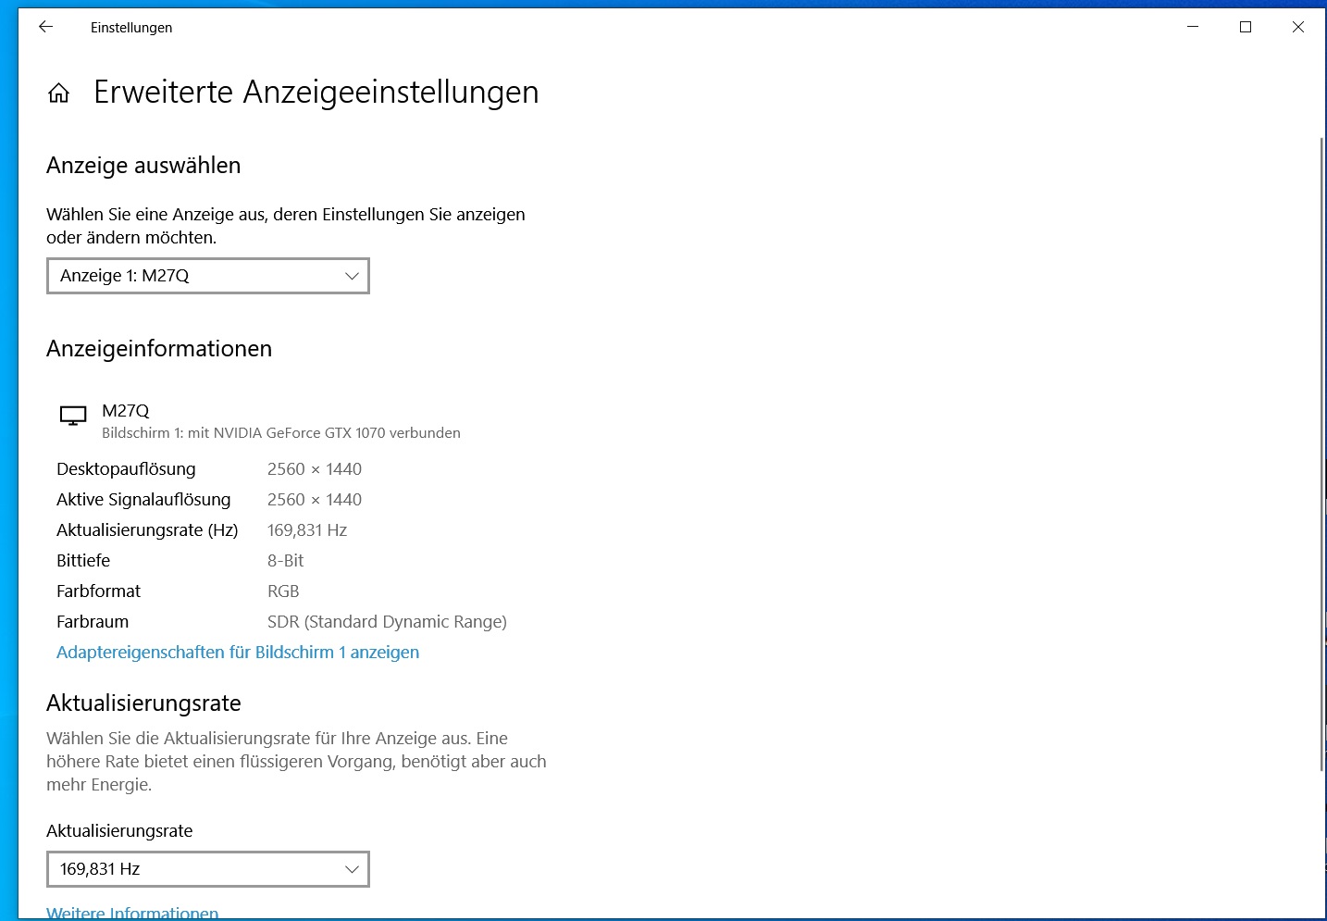Click the Farbformat value RGB
The width and height of the screenshot is (1327, 921).
pos(283,591)
